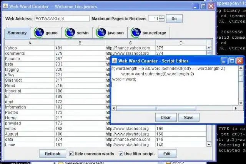Click column header C

tap(131, 43)
